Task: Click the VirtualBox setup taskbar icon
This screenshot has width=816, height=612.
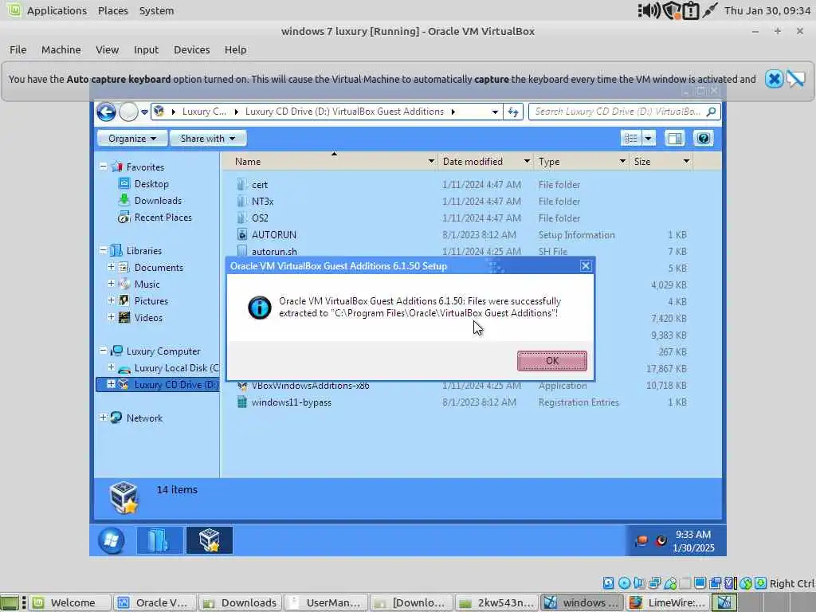Action: pos(210,540)
